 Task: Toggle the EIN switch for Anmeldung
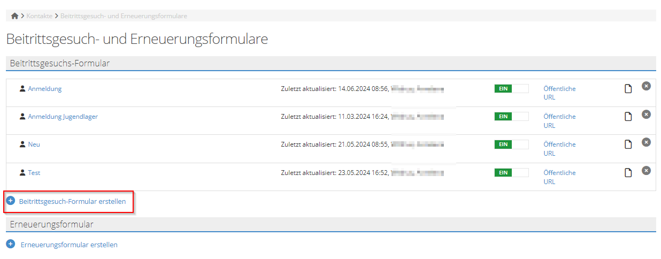pyautogui.click(x=511, y=89)
